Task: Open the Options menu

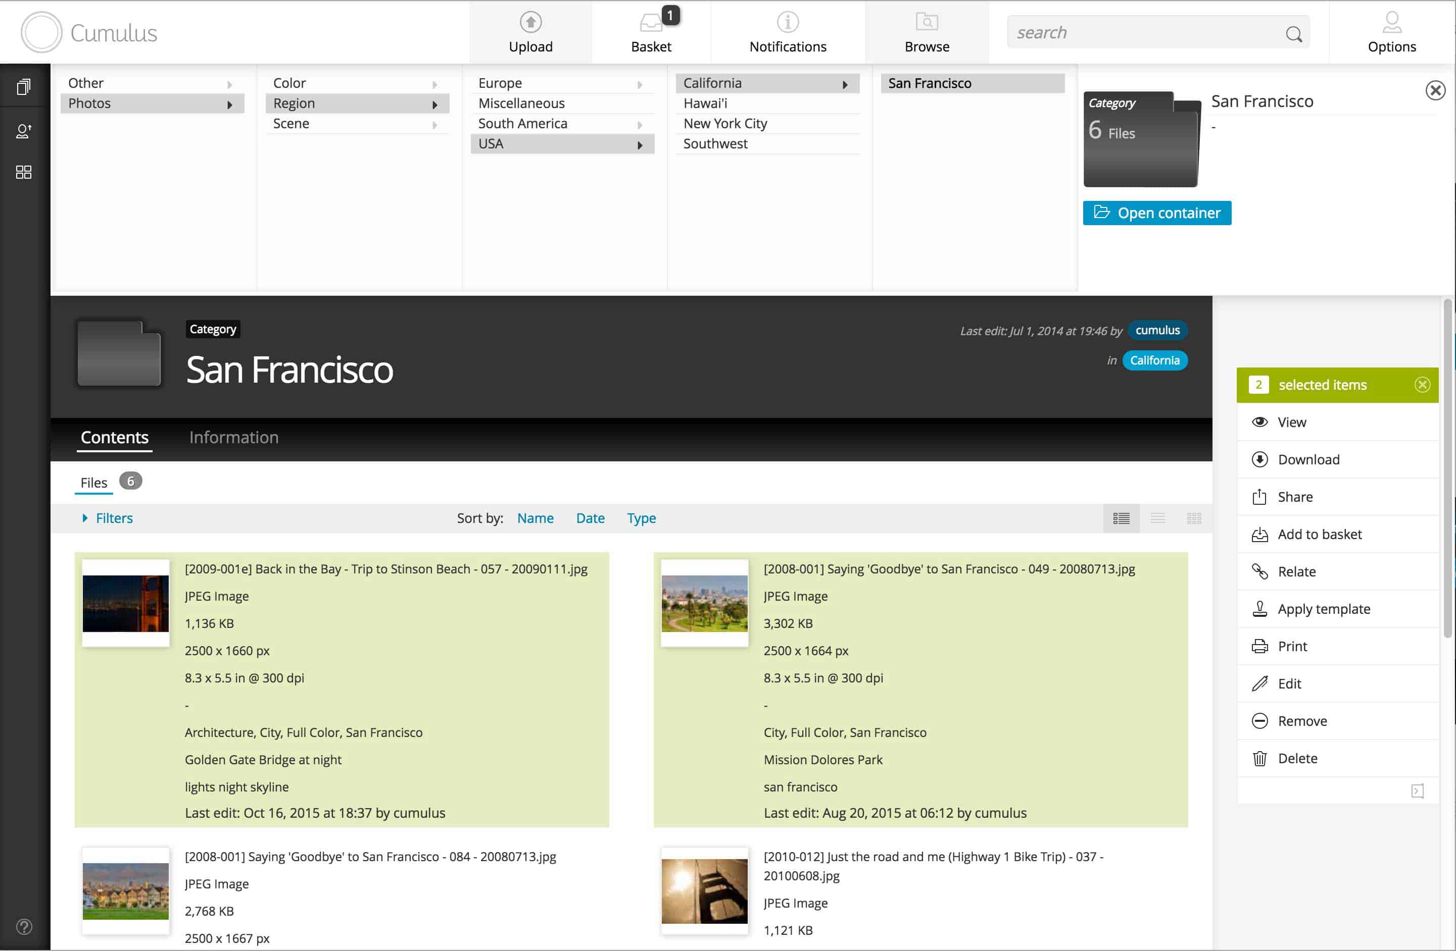Action: [x=1391, y=32]
